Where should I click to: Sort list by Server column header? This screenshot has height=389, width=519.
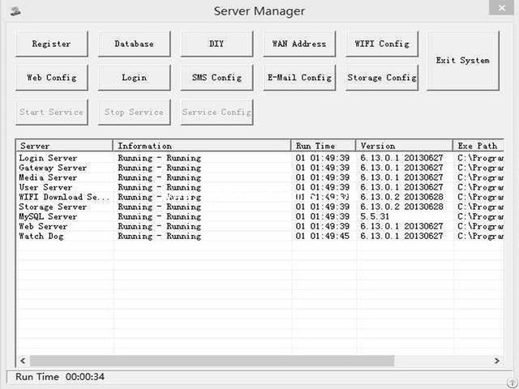point(64,146)
